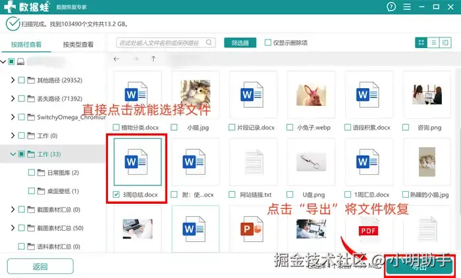Select the 片段记录.docx Word file icon
Screen dimensions: 461x278
tap(252, 95)
